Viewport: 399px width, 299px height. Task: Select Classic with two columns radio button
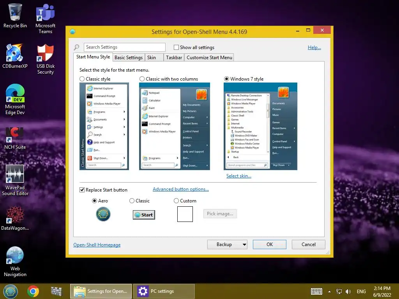tap(142, 79)
